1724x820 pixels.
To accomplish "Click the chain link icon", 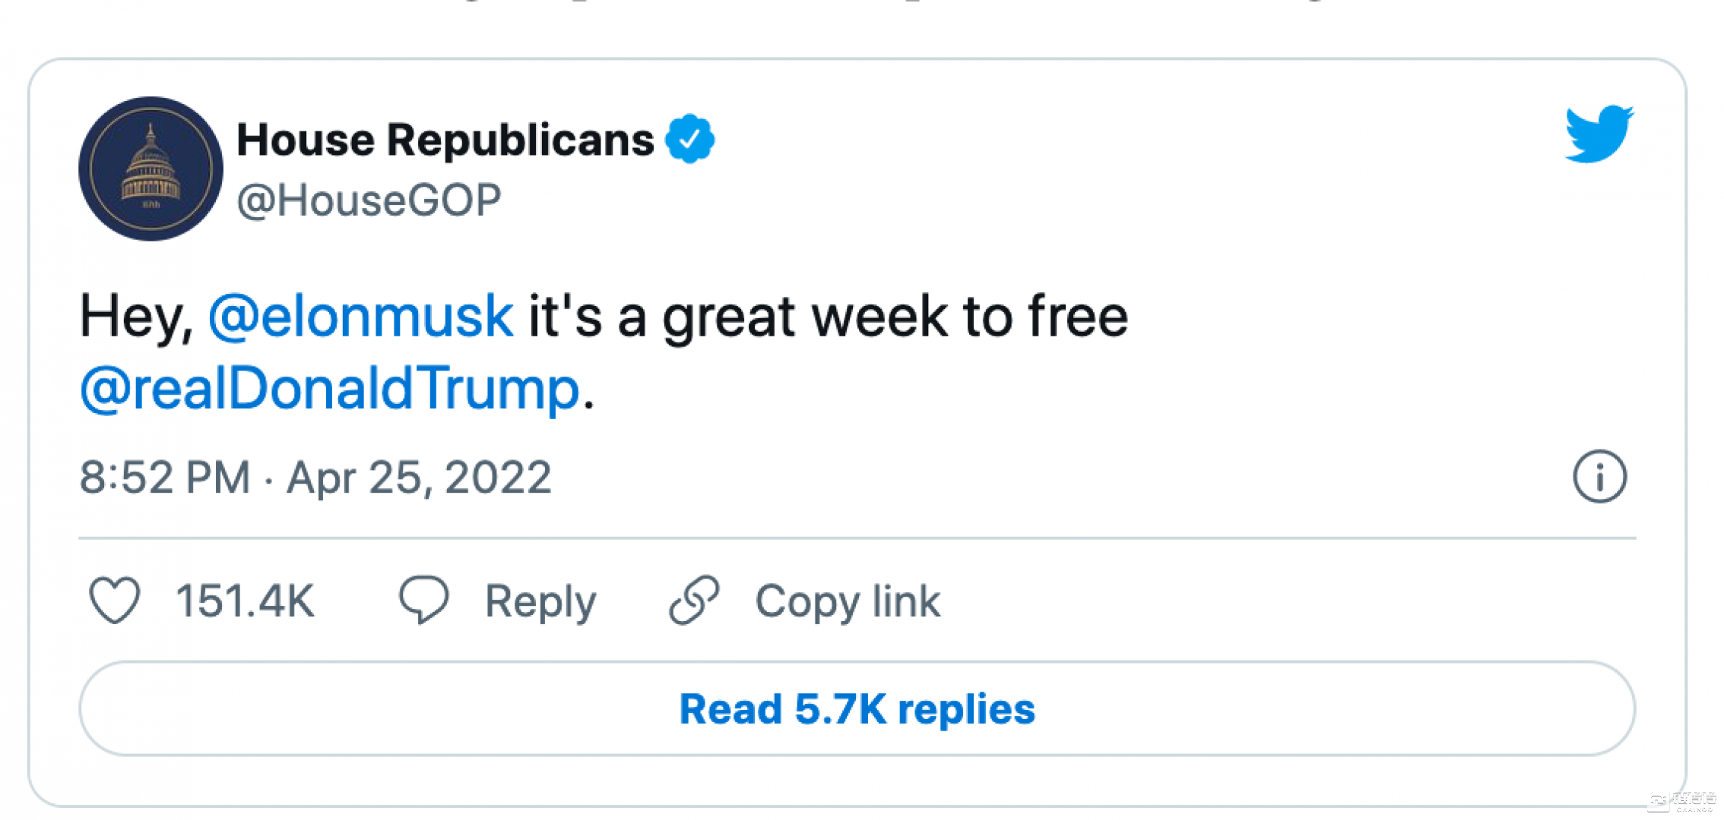I will point(694,600).
